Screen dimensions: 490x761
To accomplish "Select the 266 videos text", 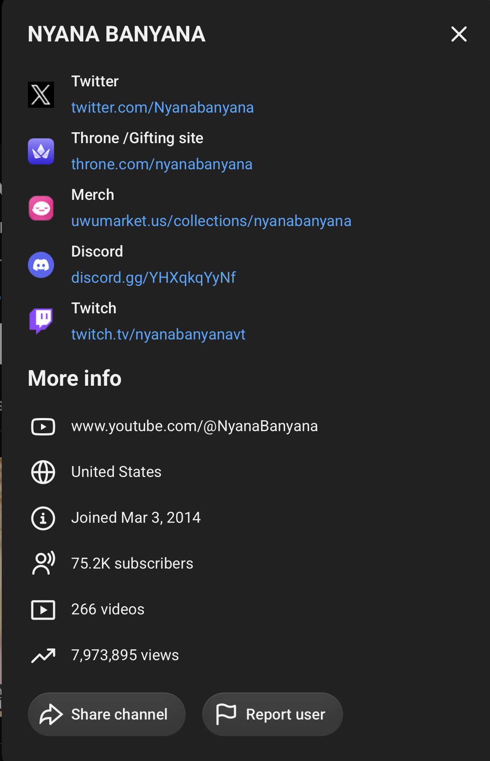I will (108, 609).
